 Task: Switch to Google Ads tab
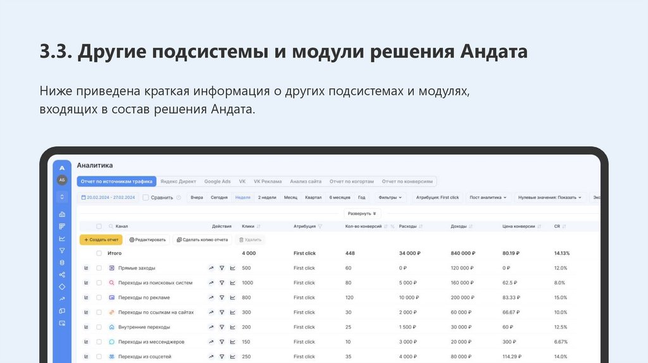point(218,181)
